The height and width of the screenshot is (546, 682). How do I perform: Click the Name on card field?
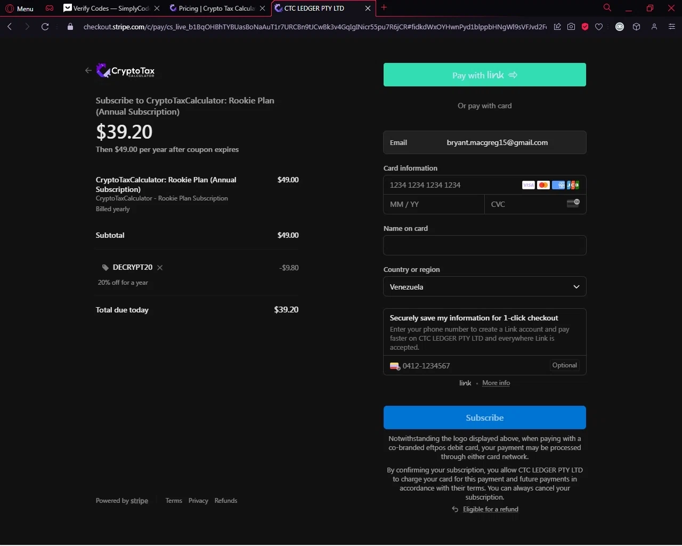pyautogui.click(x=485, y=245)
